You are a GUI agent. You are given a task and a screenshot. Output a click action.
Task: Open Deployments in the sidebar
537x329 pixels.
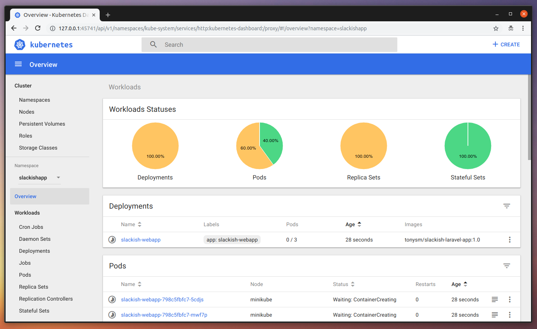pyautogui.click(x=34, y=251)
